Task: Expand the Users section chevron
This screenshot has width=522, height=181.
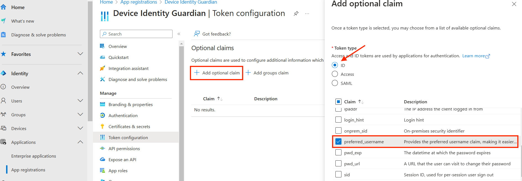Action: click(80, 101)
